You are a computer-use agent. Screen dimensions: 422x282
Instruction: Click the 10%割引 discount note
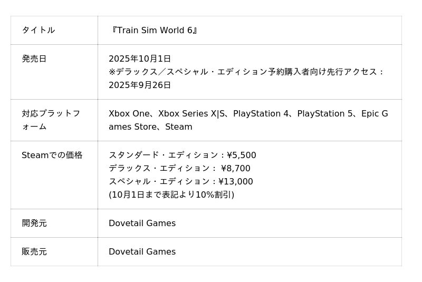(x=171, y=195)
